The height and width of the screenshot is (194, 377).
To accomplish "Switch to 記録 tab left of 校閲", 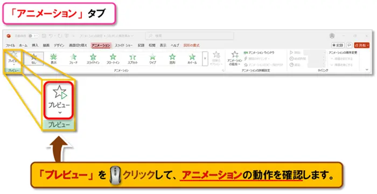I will click(141, 45).
